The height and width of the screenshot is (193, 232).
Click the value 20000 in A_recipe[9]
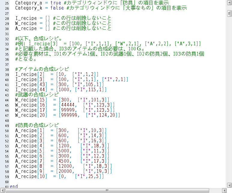pos(65,171)
